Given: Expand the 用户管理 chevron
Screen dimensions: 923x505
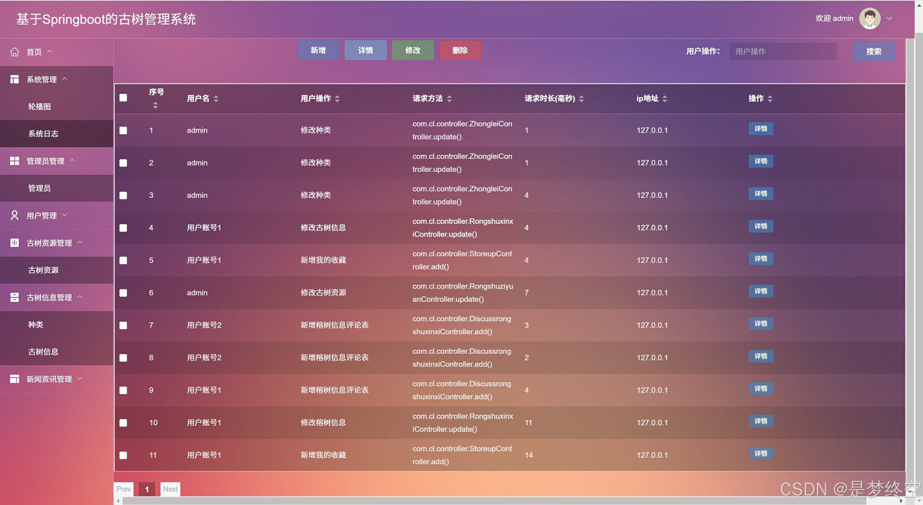Looking at the screenshot, I should pyautogui.click(x=65, y=215).
